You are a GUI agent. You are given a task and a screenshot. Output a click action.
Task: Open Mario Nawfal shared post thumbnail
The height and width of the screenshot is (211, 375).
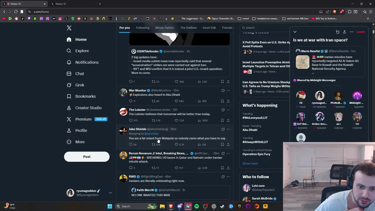coord(302,62)
